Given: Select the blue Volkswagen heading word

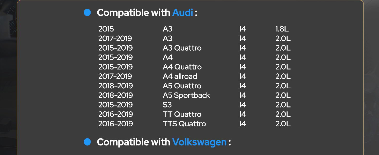Looking at the screenshot, I should pyautogui.click(x=199, y=142).
